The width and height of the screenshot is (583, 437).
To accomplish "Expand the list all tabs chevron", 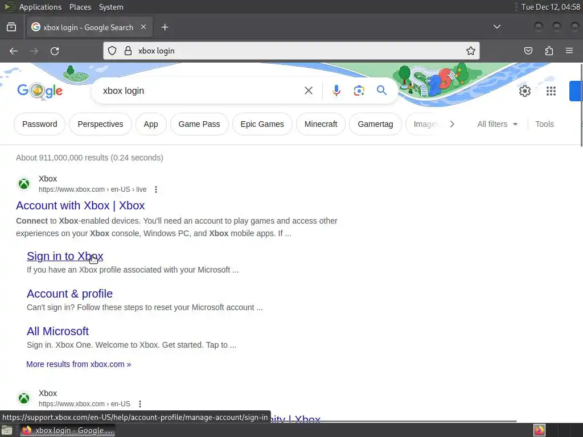I will click(496, 27).
